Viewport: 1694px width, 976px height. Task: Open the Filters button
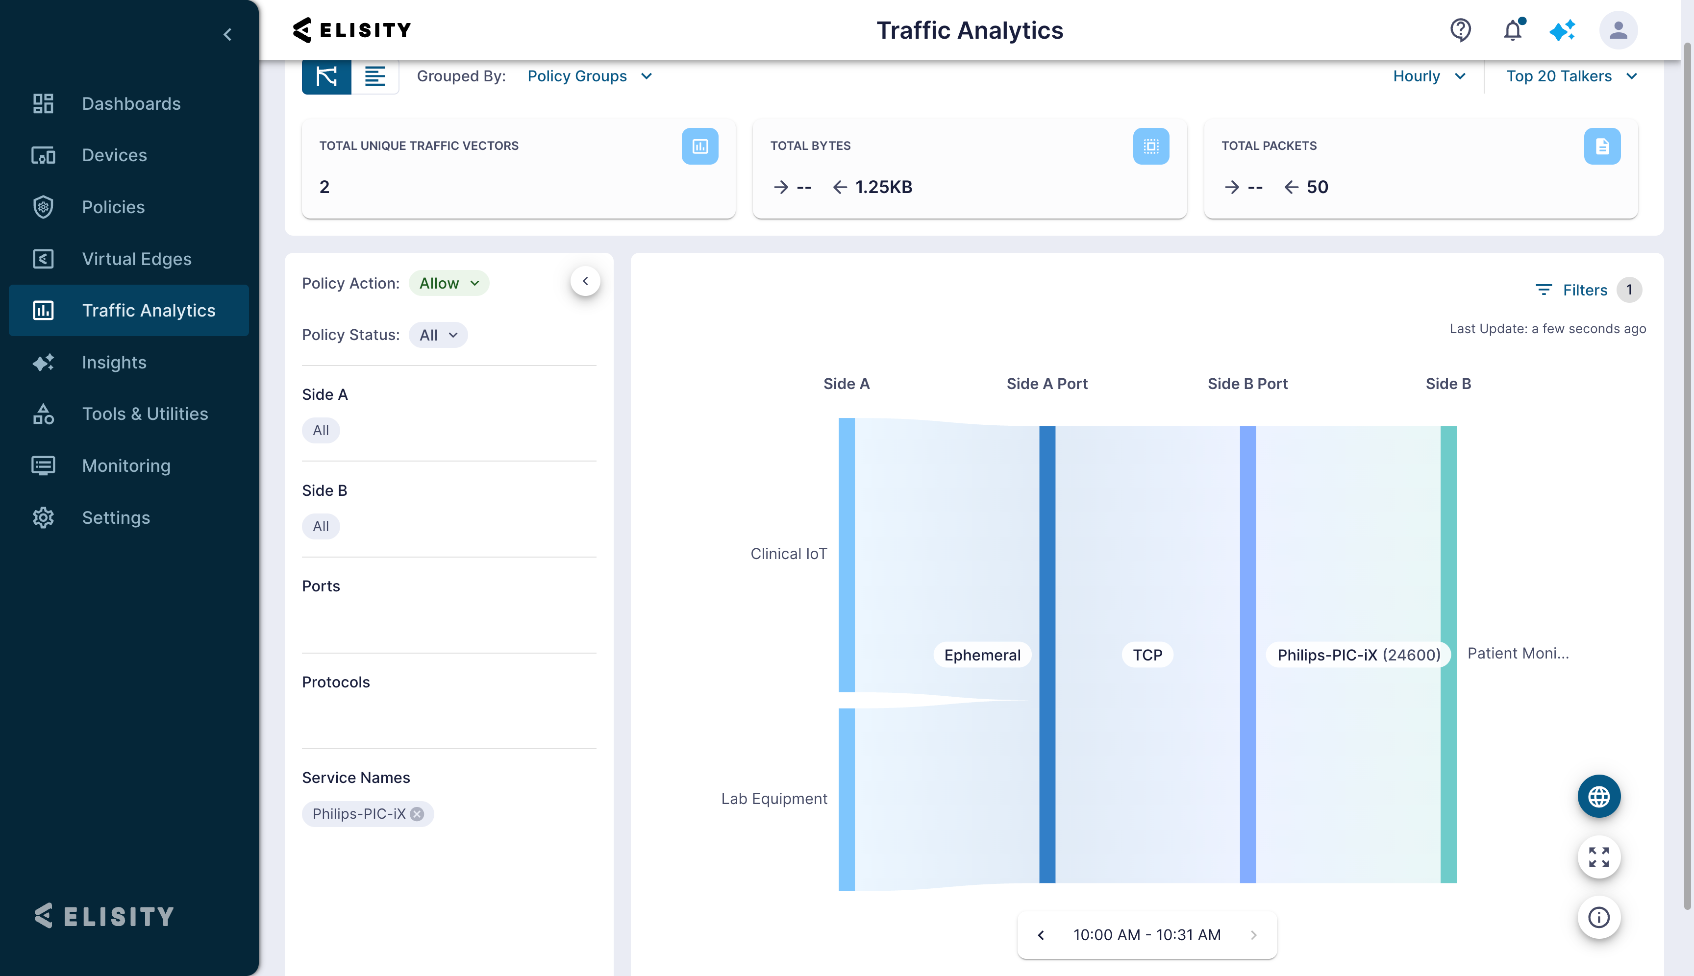pos(1572,290)
